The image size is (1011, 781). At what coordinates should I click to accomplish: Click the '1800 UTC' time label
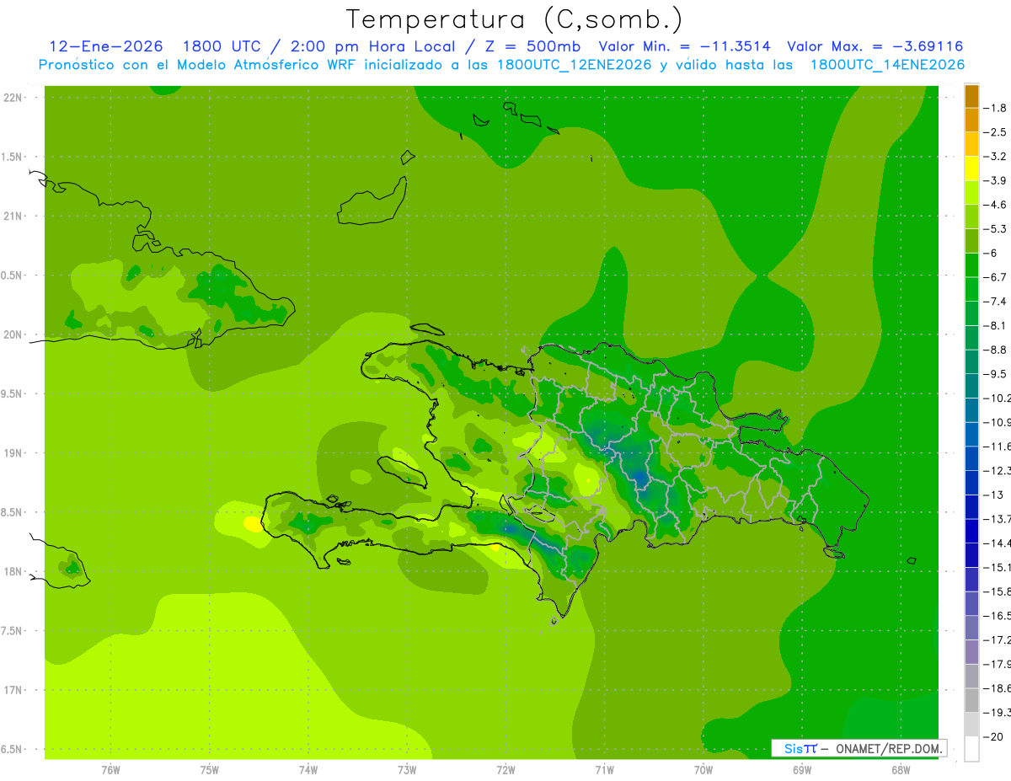[x=222, y=46]
